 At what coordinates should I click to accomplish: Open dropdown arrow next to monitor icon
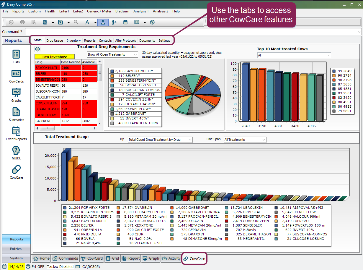(145, 22)
